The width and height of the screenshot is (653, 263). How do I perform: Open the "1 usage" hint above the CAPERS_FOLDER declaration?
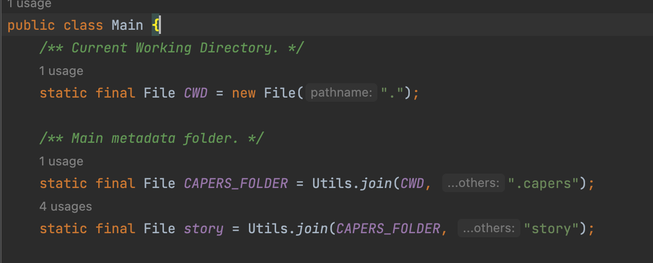61,161
